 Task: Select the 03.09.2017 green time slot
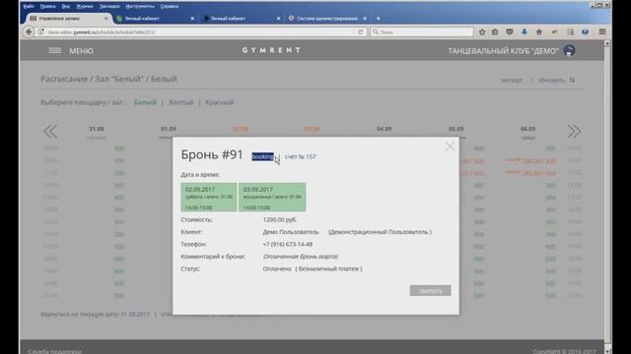[x=272, y=197]
